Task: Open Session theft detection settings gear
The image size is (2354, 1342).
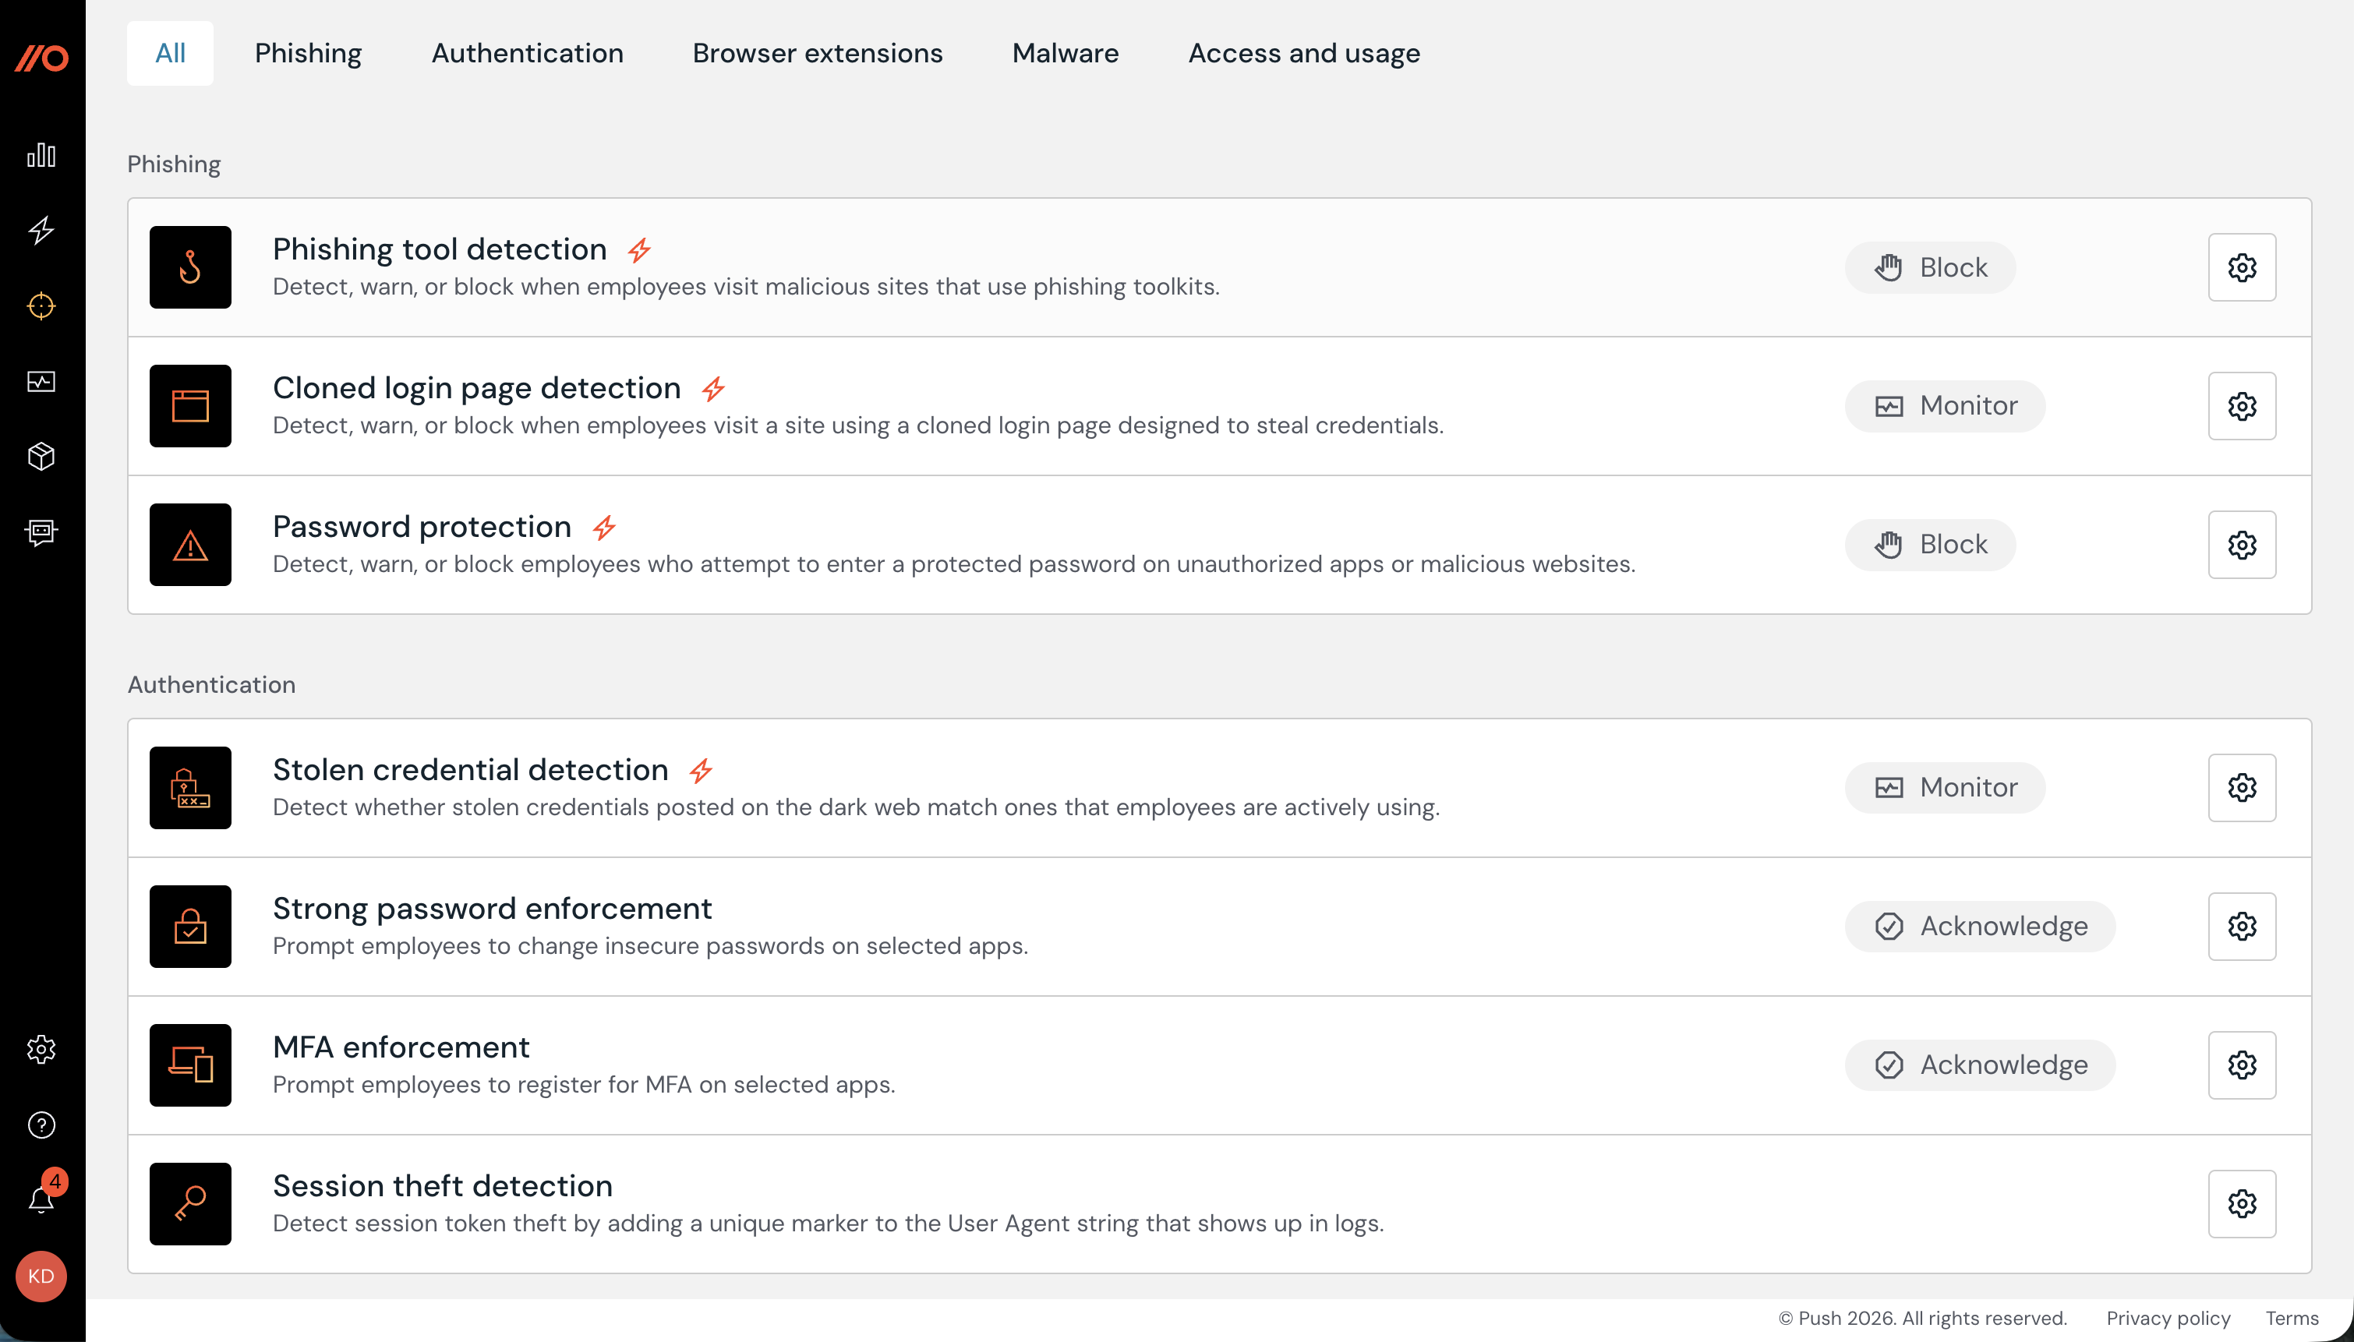Action: coord(2242,1203)
